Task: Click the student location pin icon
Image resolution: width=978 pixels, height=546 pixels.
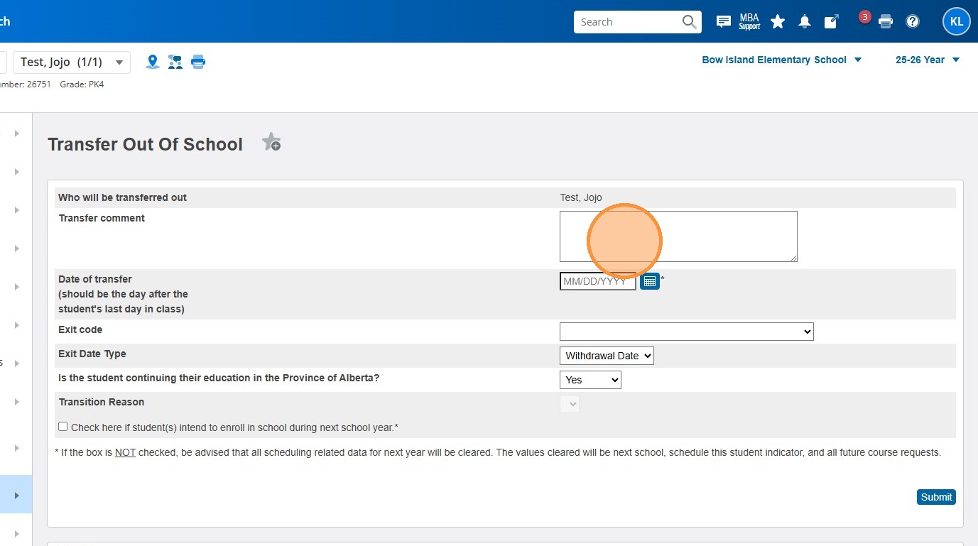Action: (x=153, y=62)
